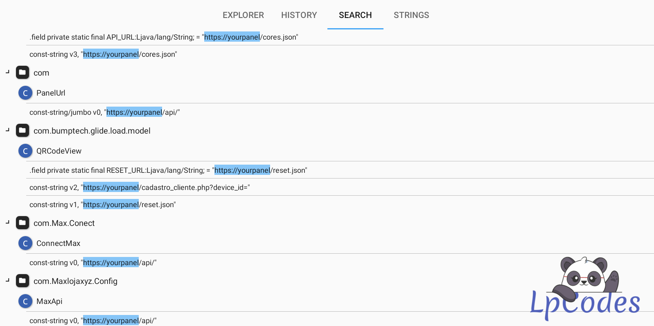Click the com.Max.Conect folder icon
The image size is (654, 326).
tap(23, 223)
